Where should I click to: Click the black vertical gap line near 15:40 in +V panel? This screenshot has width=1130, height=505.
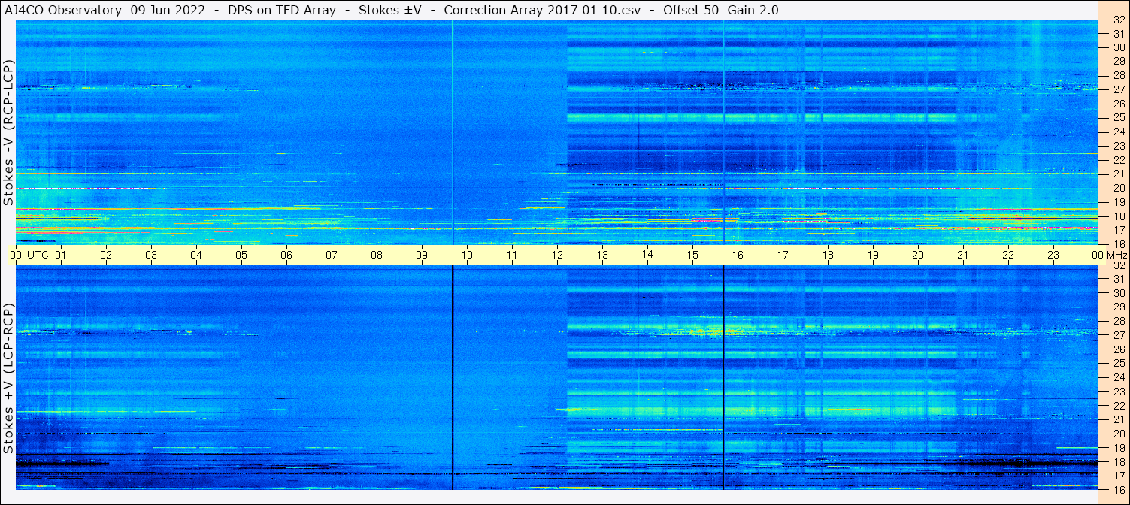[723, 377]
